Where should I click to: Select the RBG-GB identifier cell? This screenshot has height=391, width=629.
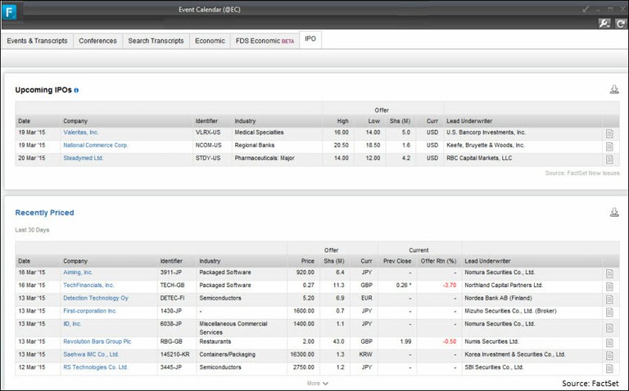[x=171, y=341]
